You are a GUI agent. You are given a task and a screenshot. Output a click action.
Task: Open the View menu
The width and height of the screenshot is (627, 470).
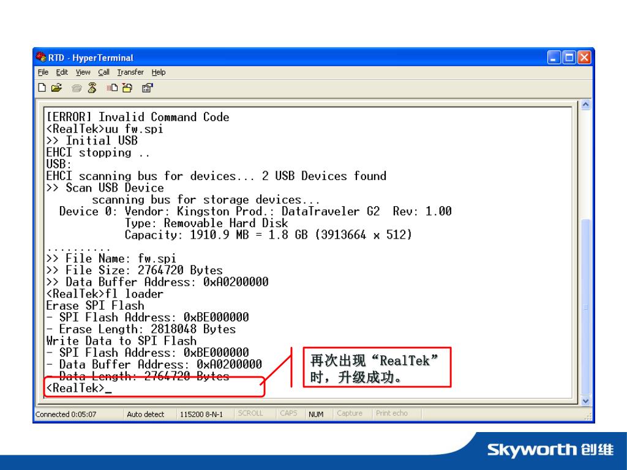[83, 72]
